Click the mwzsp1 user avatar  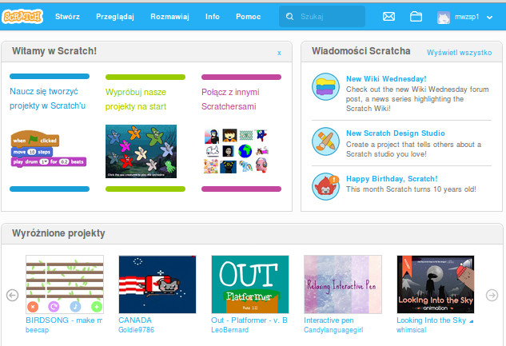(x=444, y=17)
